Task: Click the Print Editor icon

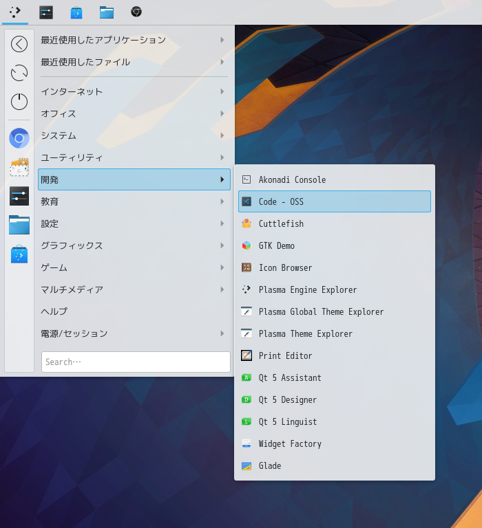Action: coord(247,355)
